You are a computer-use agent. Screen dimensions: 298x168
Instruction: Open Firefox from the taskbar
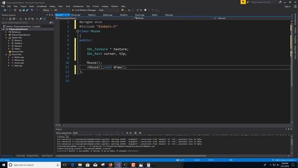[x=110, y=165]
